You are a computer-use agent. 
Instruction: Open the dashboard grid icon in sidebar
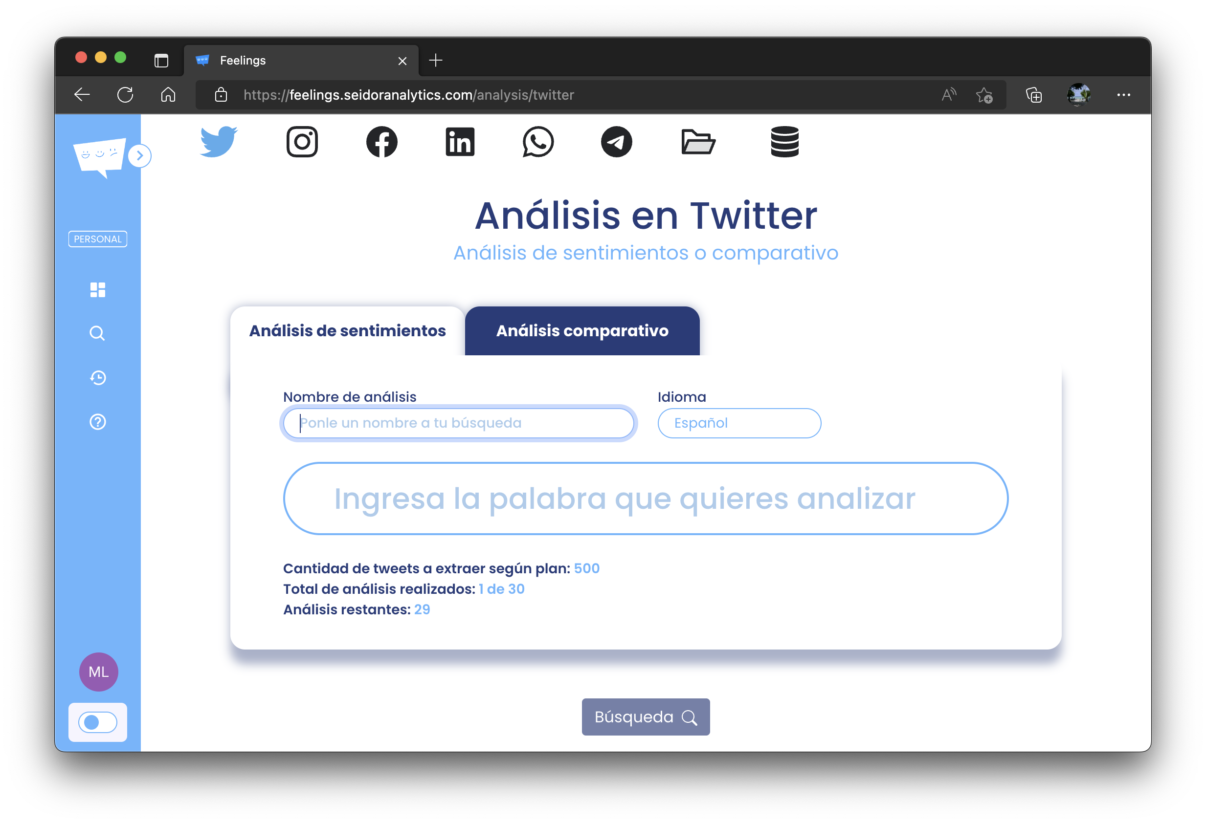coord(97,290)
